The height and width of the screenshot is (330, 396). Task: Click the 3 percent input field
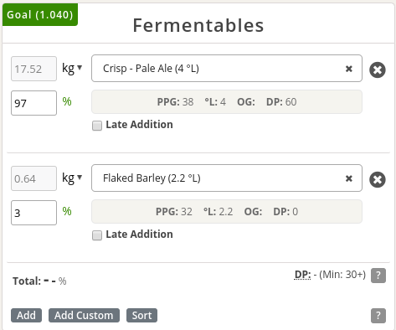tap(33, 213)
